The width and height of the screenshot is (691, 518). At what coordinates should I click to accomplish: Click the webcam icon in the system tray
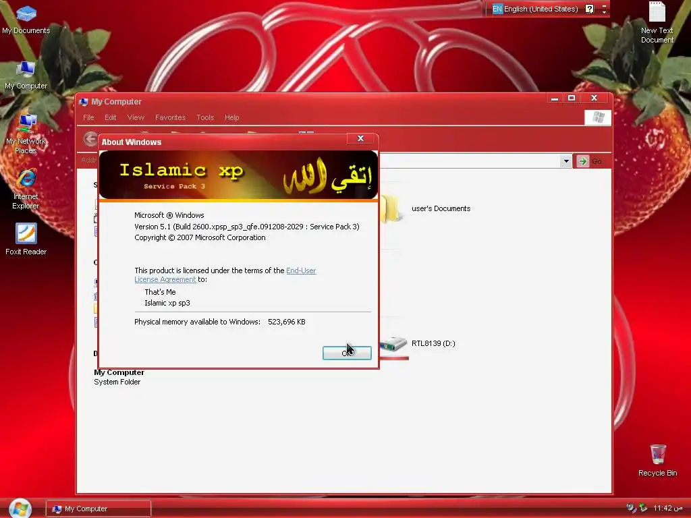pyautogui.click(x=632, y=508)
